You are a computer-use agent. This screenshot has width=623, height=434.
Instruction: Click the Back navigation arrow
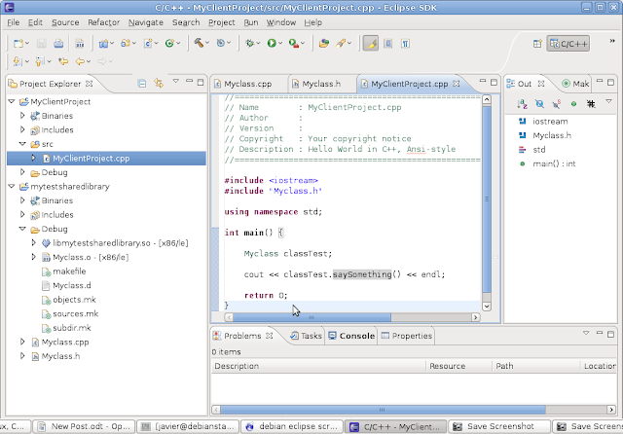(80, 61)
